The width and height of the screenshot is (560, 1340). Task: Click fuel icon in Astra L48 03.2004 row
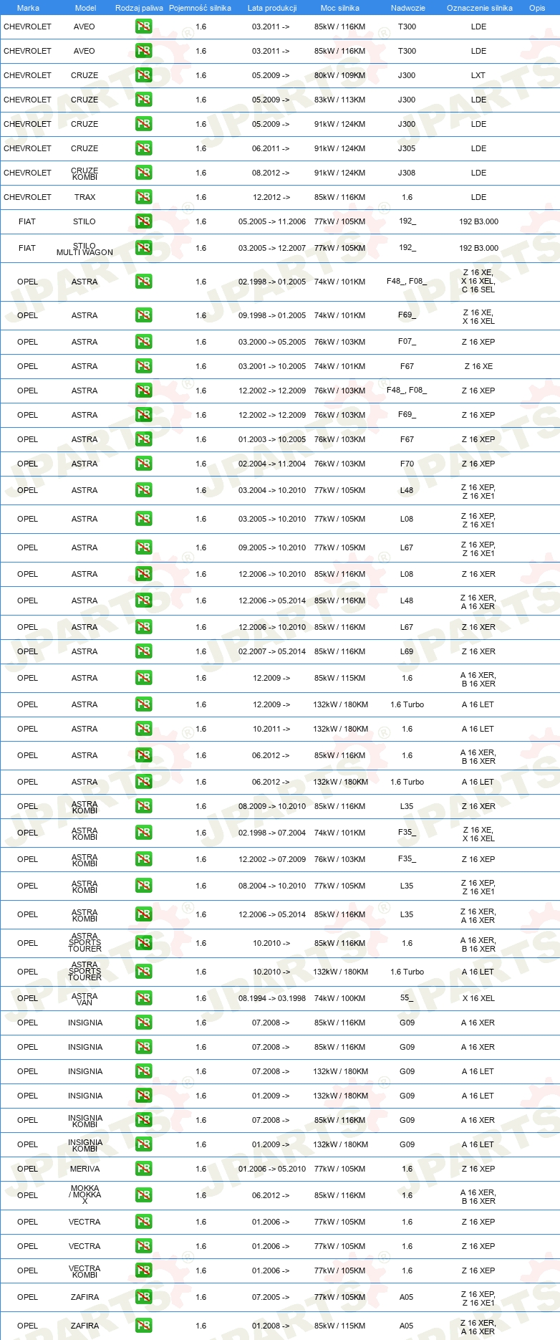coord(143,490)
